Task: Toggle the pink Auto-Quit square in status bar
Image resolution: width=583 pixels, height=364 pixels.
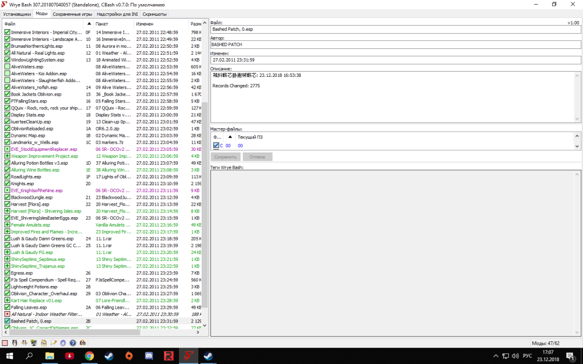Action: pyautogui.click(x=5, y=343)
